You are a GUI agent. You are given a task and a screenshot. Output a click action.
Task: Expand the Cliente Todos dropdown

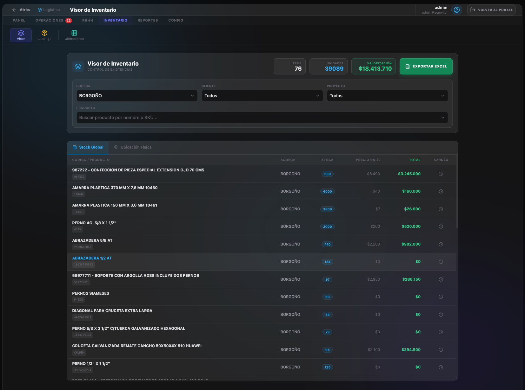(262, 96)
